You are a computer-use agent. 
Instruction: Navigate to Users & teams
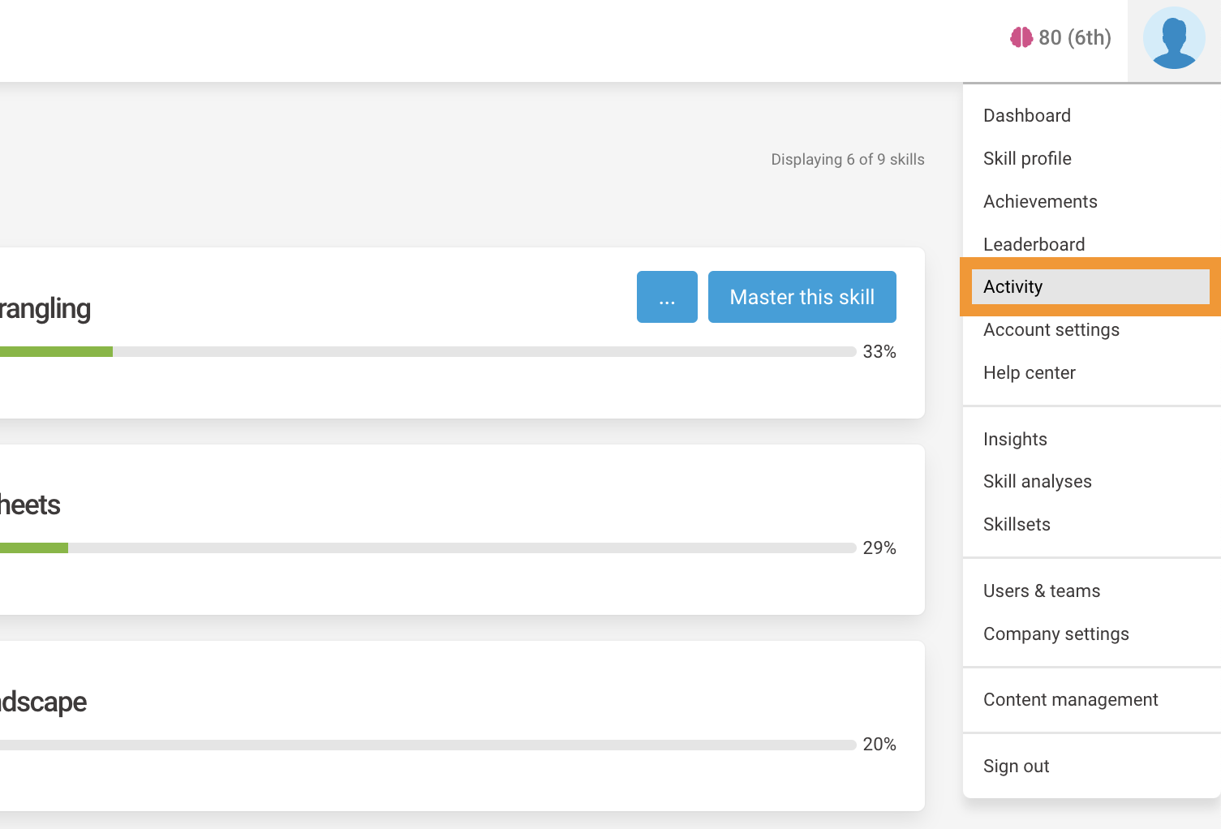coord(1042,591)
